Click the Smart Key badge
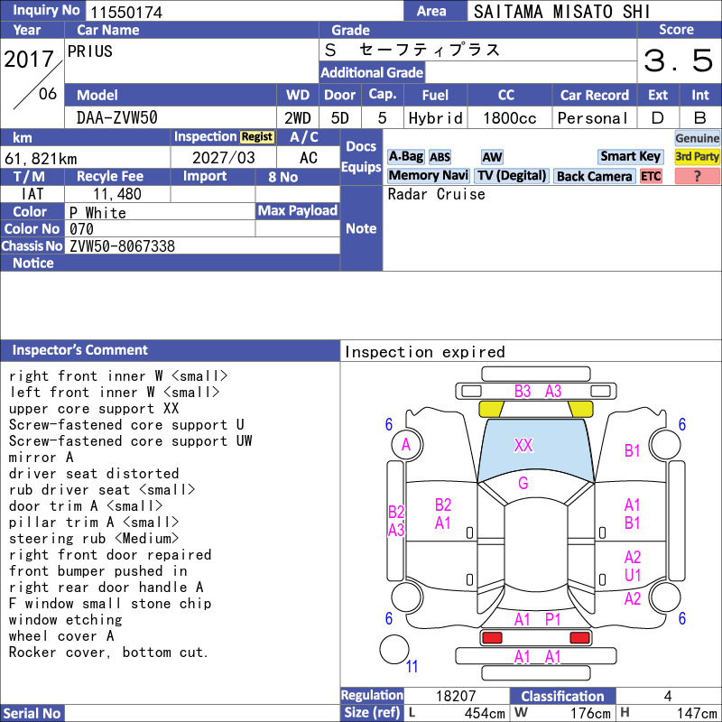Image resolution: width=722 pixels, height=722 pixels. click(630, 156)
